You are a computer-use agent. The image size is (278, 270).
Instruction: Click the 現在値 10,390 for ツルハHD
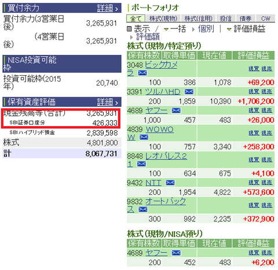pos(221,101)
